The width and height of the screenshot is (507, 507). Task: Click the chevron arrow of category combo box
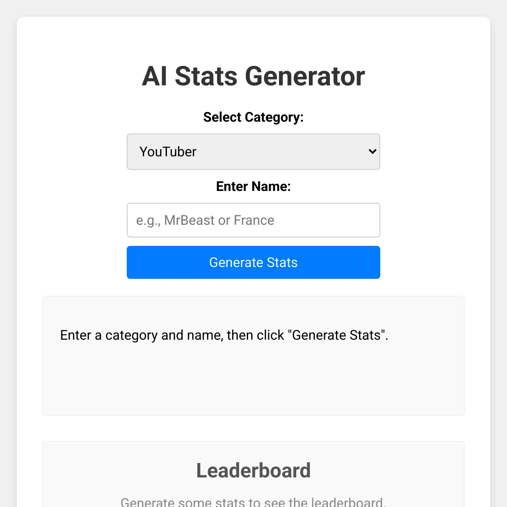point(372,151)
